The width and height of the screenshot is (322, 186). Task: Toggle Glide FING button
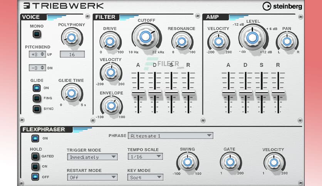(x=37, y=98)
